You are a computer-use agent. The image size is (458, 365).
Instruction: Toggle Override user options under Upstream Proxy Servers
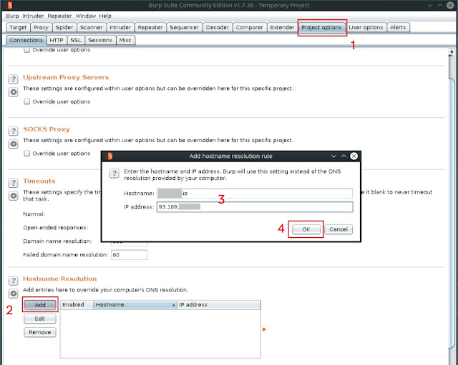click(x=27, y=101)
